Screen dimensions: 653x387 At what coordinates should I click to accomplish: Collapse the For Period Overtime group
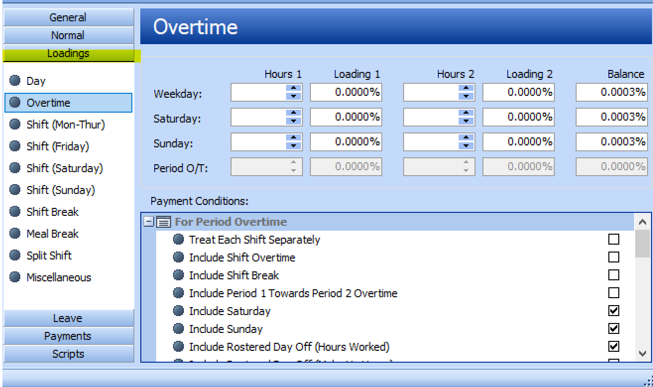[x=149, y=222]
